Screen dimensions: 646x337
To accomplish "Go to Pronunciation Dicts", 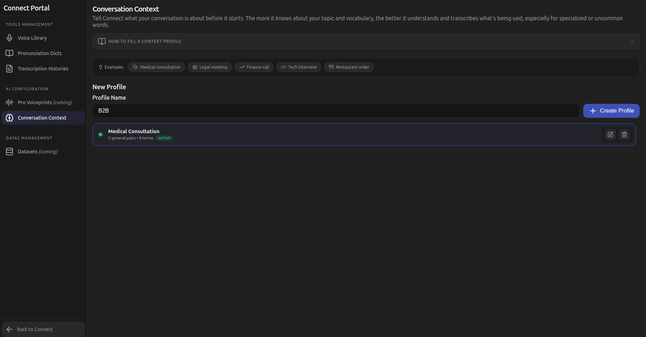I will point(43,53).
